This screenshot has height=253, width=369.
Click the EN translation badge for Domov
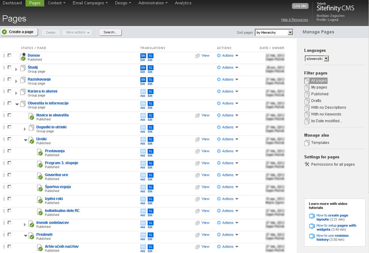143,56
